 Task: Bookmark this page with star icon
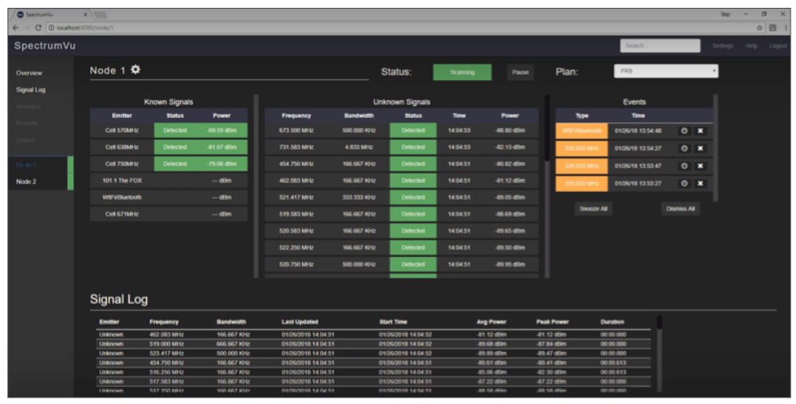pyautogui.click(x=760, y=28)
